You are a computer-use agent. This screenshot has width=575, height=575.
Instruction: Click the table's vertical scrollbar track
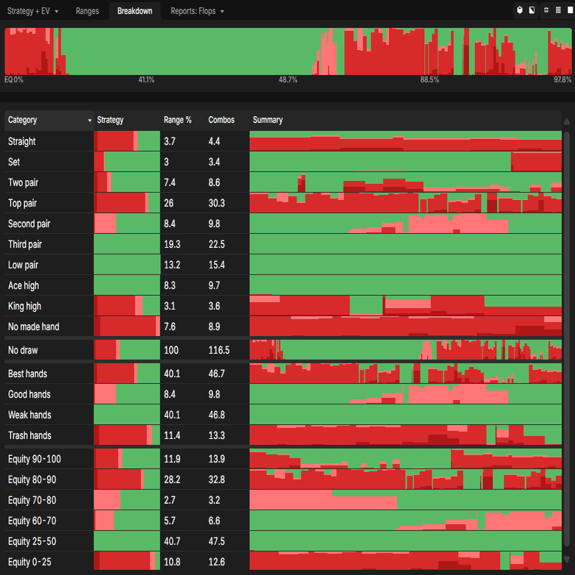pos(567,340)
